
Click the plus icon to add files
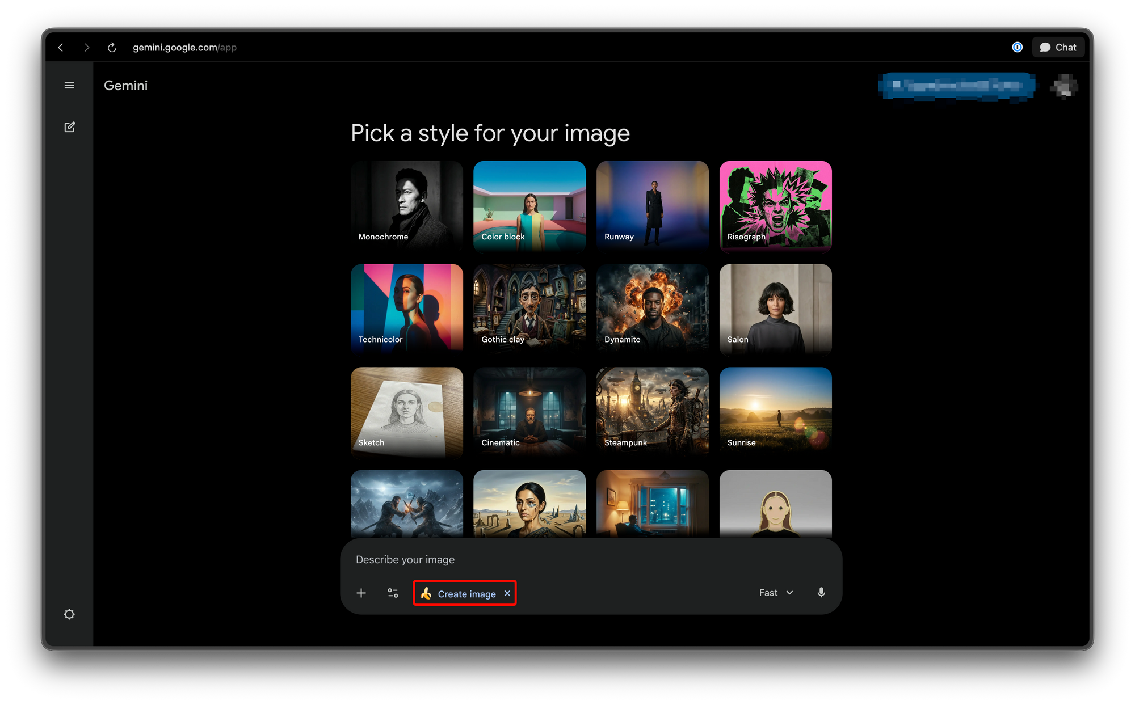[x=361, y=593]
